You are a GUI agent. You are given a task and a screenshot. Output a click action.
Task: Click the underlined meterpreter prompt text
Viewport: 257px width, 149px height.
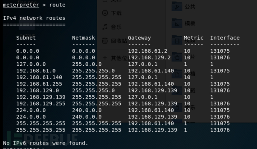pyautogui.click(x=21, y=5)
